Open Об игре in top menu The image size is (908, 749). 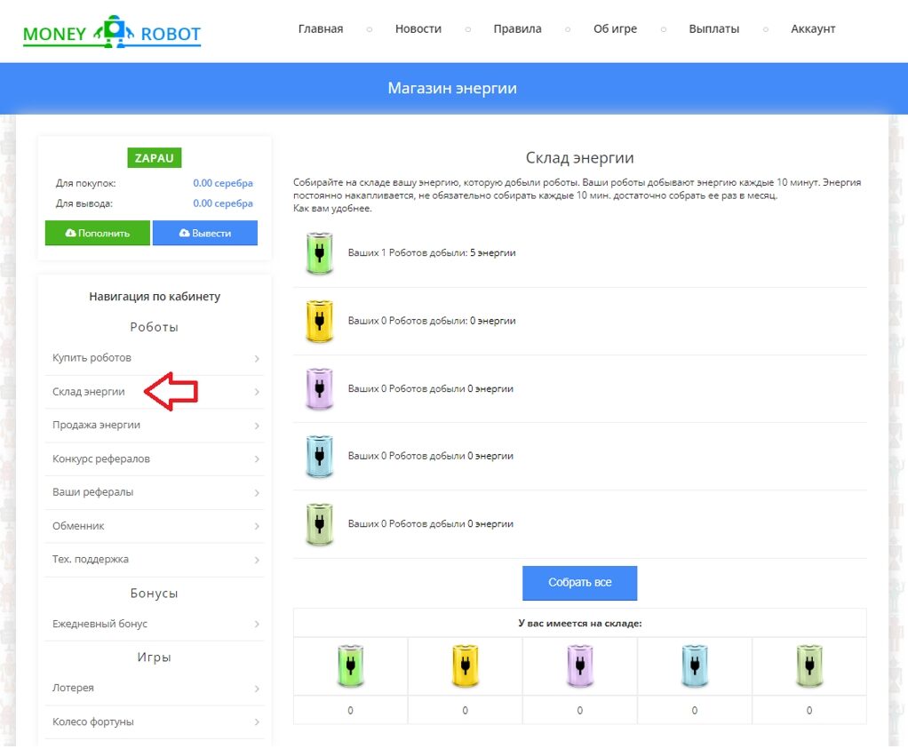[615, 29]
